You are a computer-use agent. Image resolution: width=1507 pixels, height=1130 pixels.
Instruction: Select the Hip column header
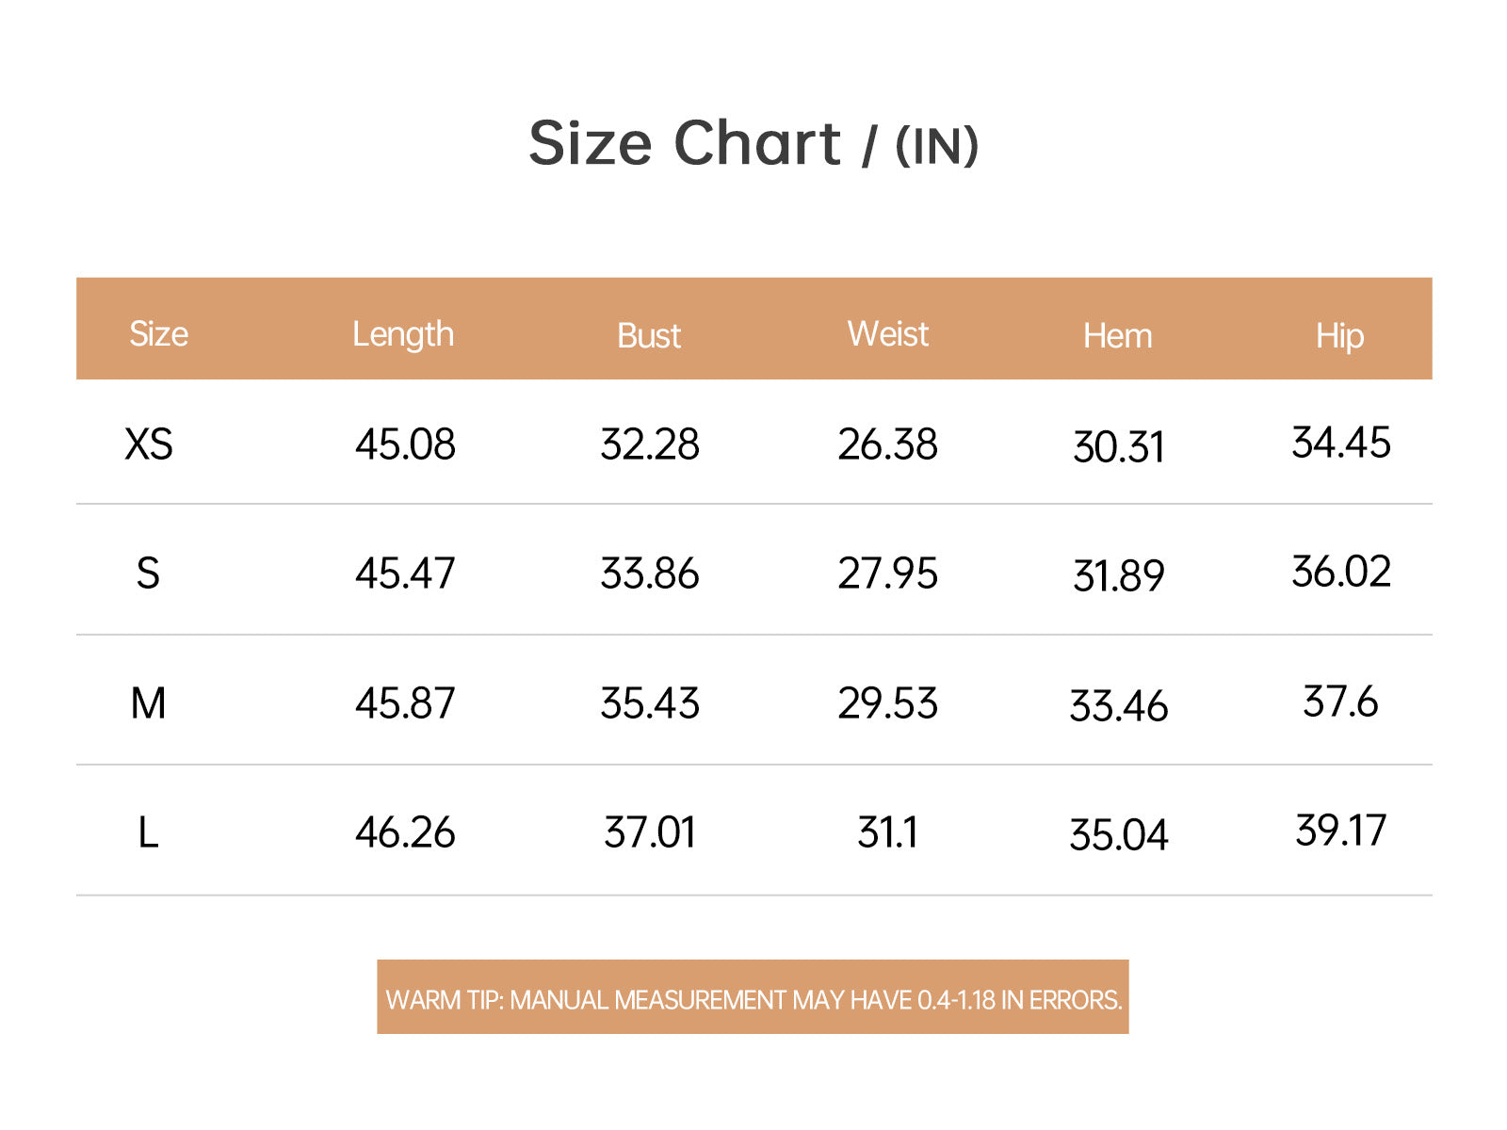pos(1339,336)
